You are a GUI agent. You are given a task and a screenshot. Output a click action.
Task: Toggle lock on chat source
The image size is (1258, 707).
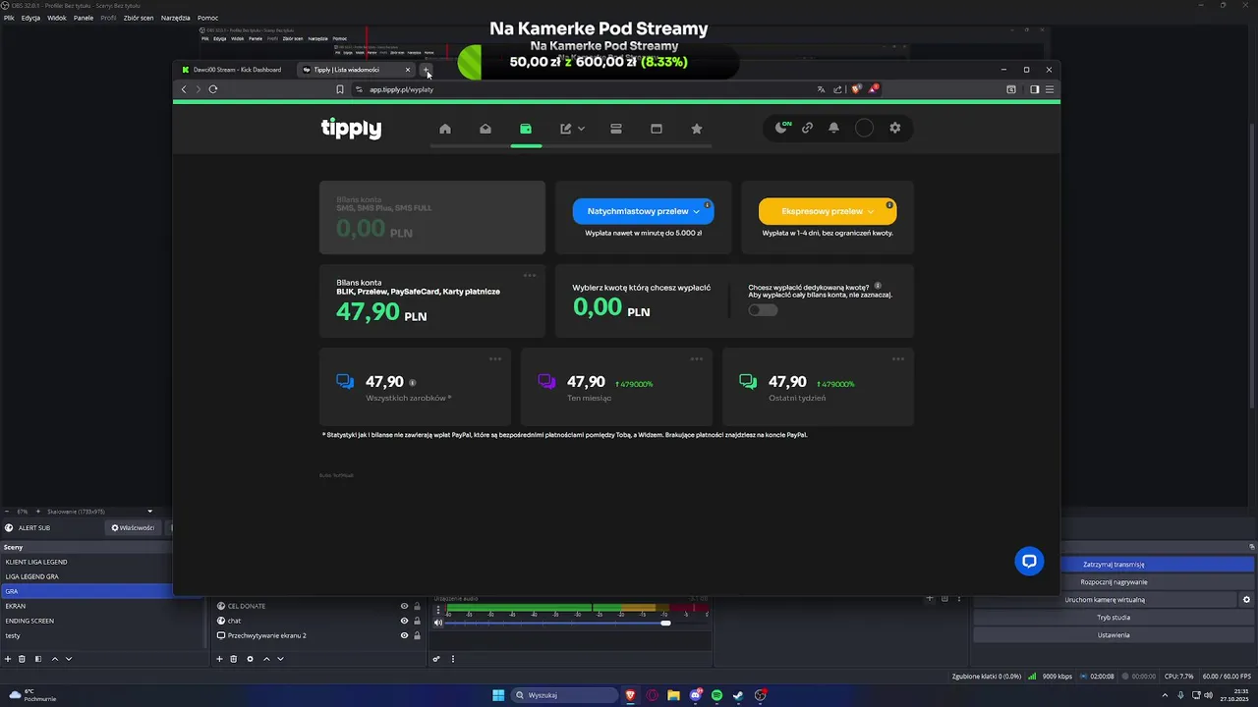417,621
